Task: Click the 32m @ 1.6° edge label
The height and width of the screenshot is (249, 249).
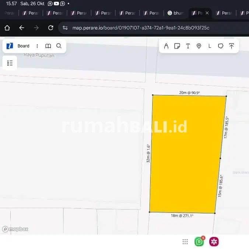Action: click(148, 153)
